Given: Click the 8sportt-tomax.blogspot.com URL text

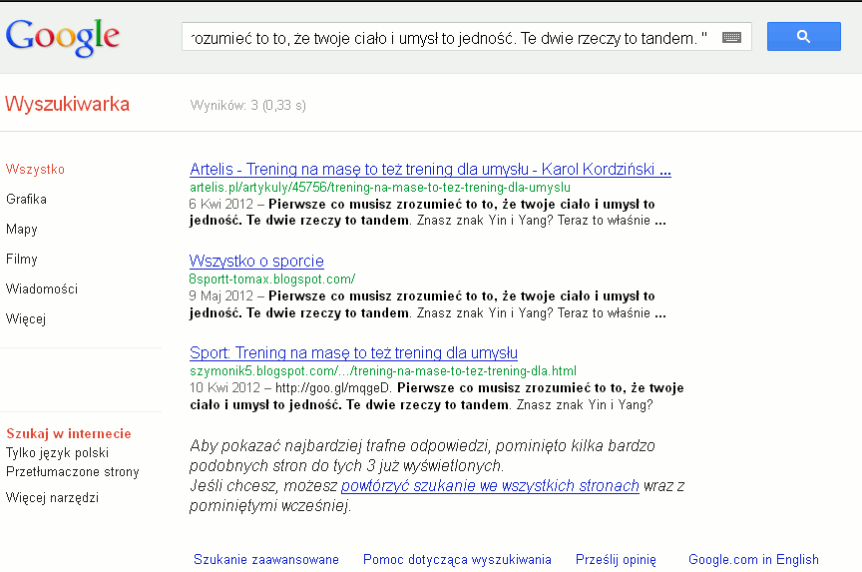Looking at the screenshot, I should click(272, 279).
